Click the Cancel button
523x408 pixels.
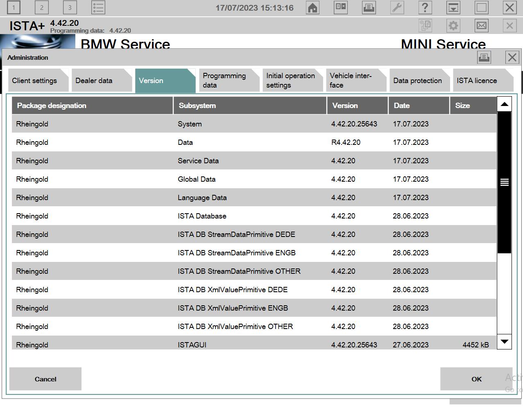point(45,379)
